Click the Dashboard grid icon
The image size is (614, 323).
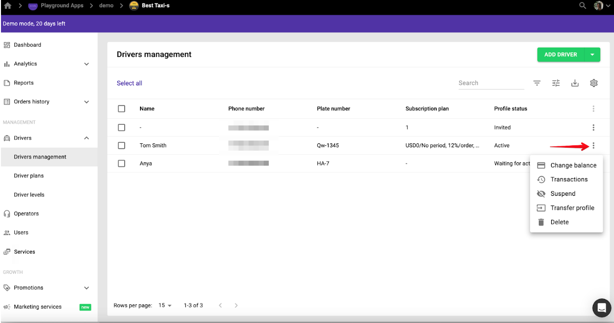coord(7,45)
